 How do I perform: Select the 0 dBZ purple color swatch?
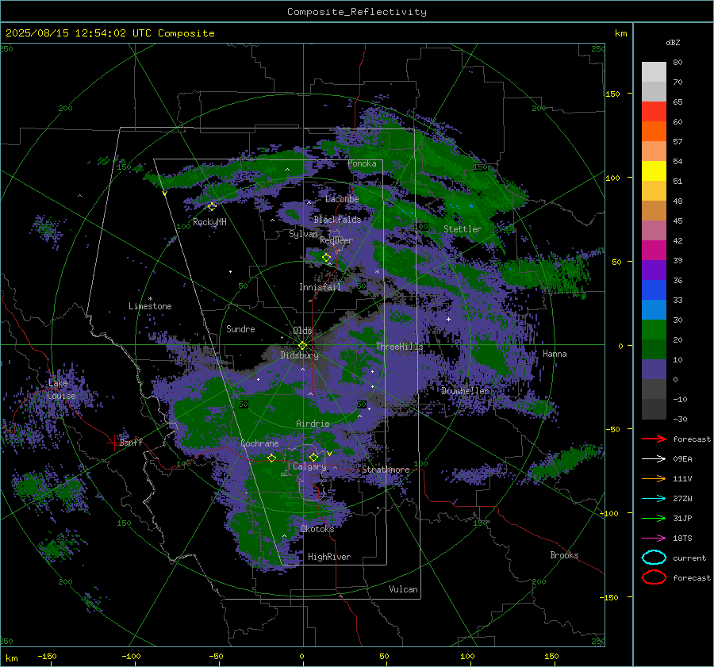(654, 370)
